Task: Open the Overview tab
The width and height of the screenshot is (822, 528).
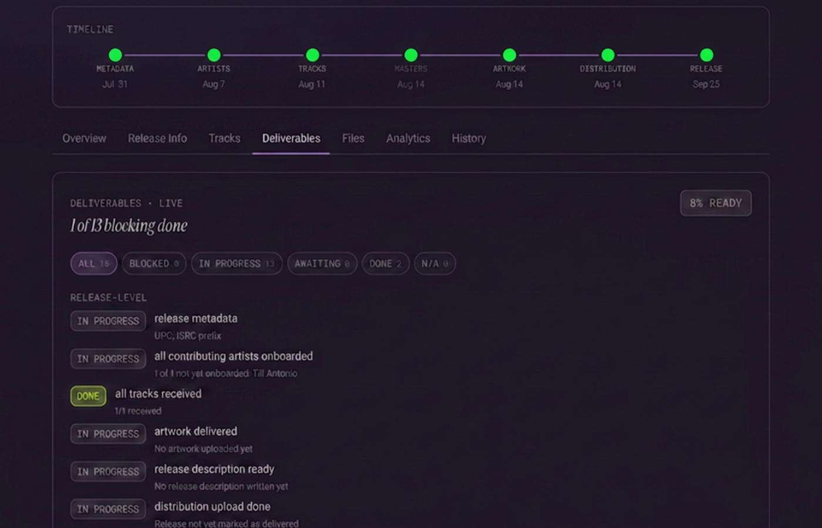Action: point(84,138)
